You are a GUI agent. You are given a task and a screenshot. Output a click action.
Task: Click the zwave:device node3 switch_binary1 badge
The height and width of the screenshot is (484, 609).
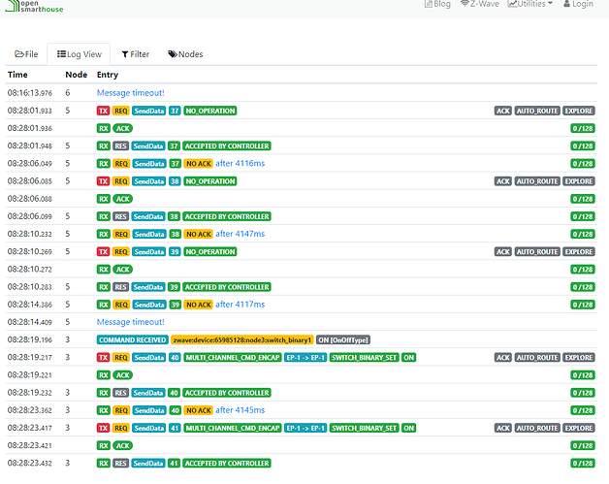click(242, 339)
